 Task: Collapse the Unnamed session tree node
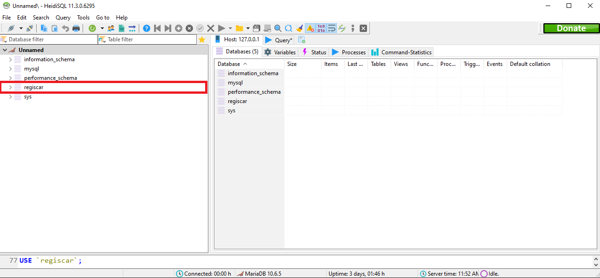point(5,50)
